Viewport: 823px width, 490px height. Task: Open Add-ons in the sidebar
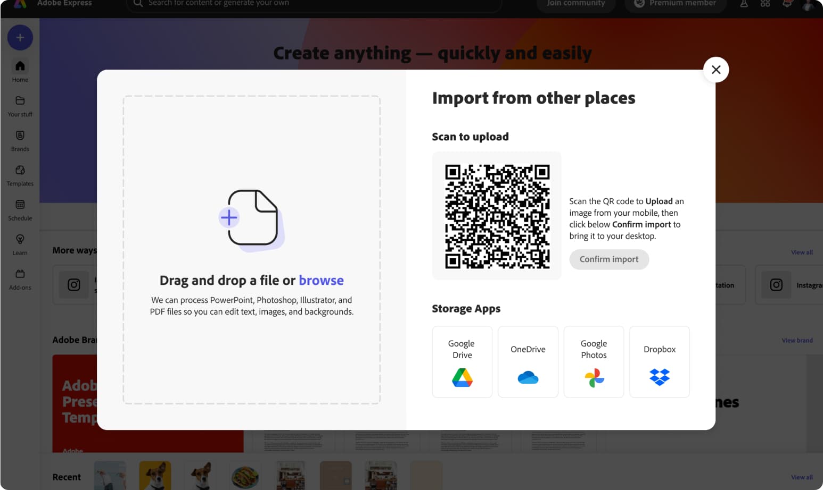(20, 279)
